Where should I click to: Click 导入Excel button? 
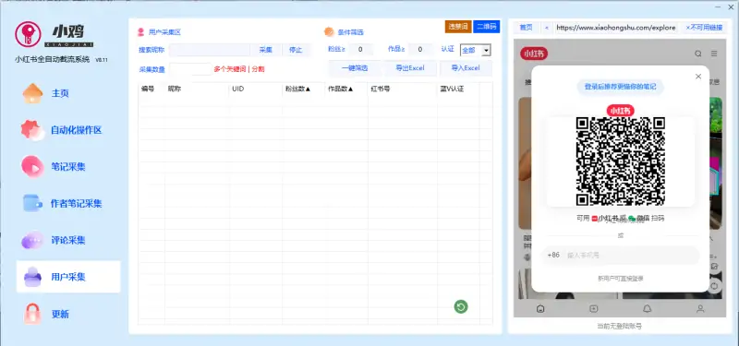click(x=466, y=68)
